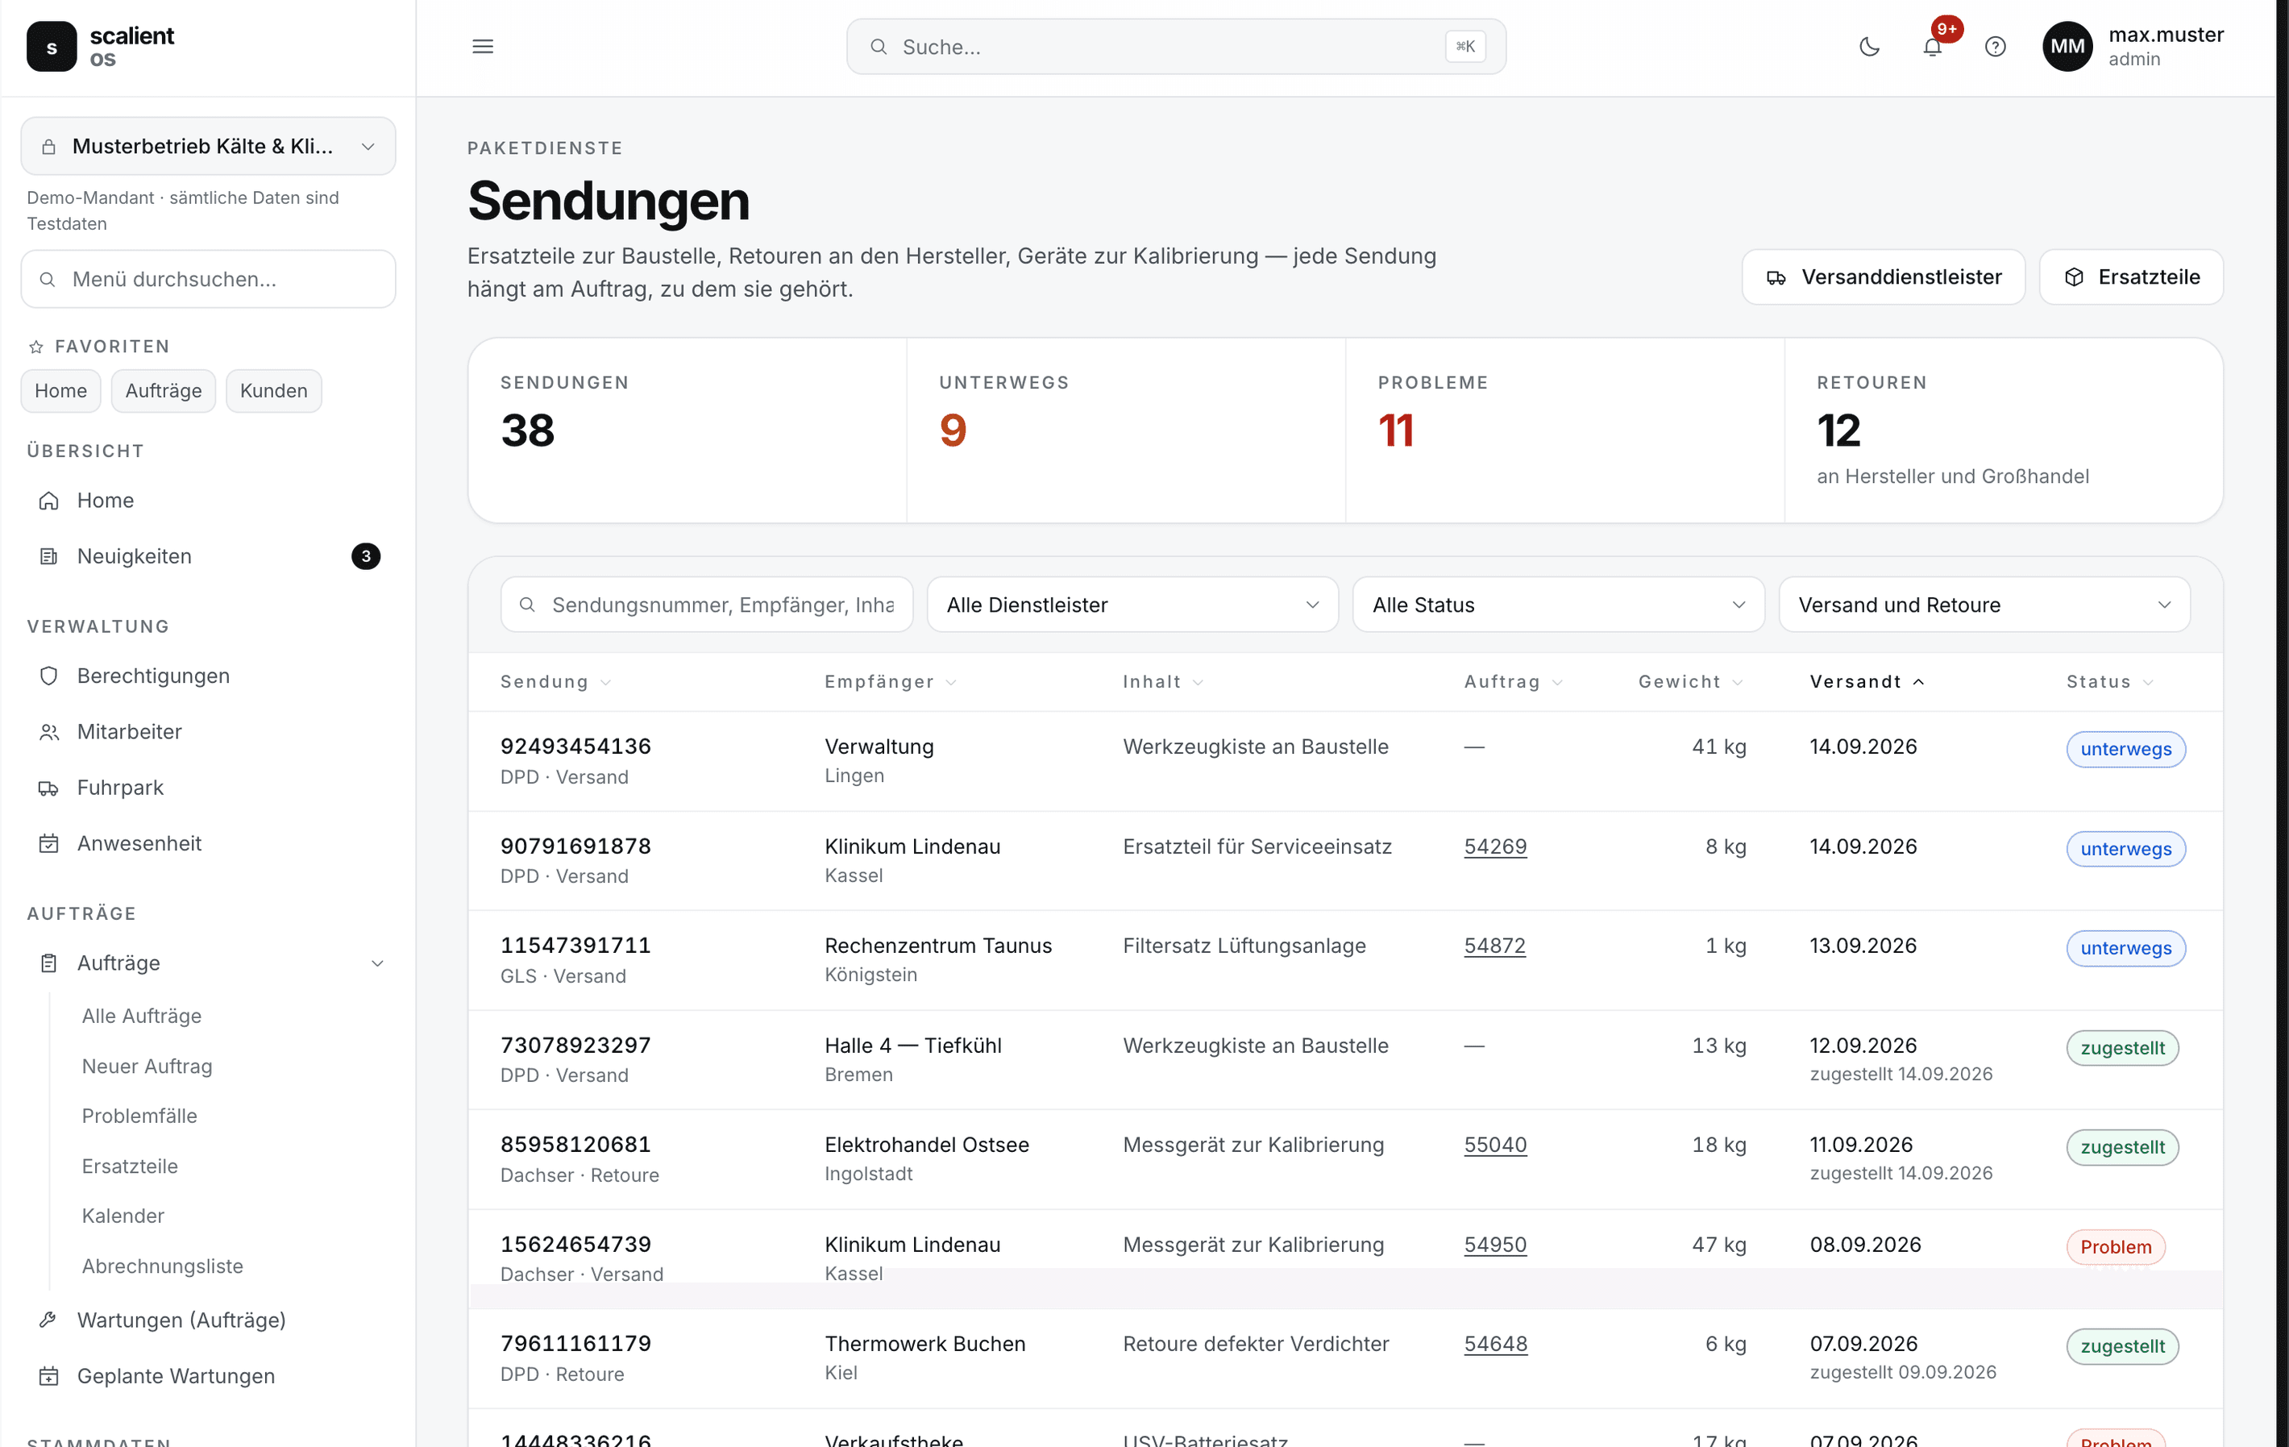Open the Aufträge favorite chip

164,391
